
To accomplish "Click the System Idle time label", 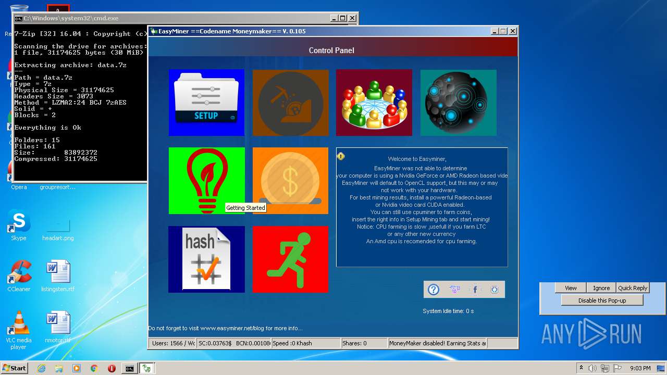I will [x=448, y=311].
